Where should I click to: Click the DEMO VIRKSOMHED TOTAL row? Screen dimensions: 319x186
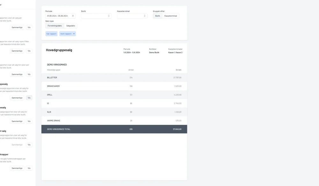(x=114, y=129)
